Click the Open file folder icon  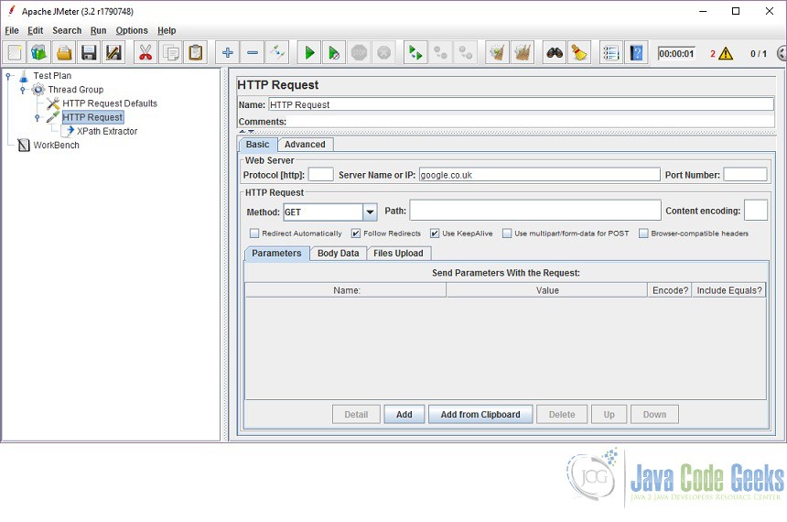64,52
